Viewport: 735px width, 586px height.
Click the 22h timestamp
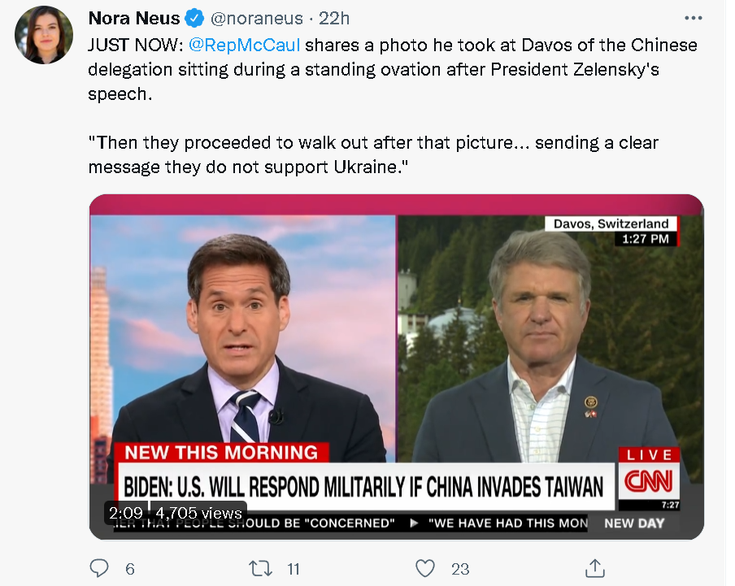333,18
